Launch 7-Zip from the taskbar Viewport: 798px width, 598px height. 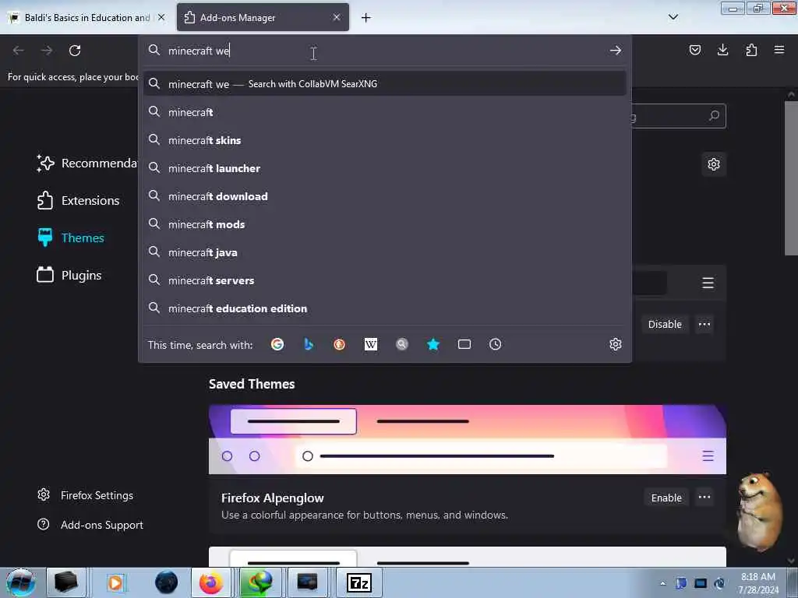(x=358, y=582)
